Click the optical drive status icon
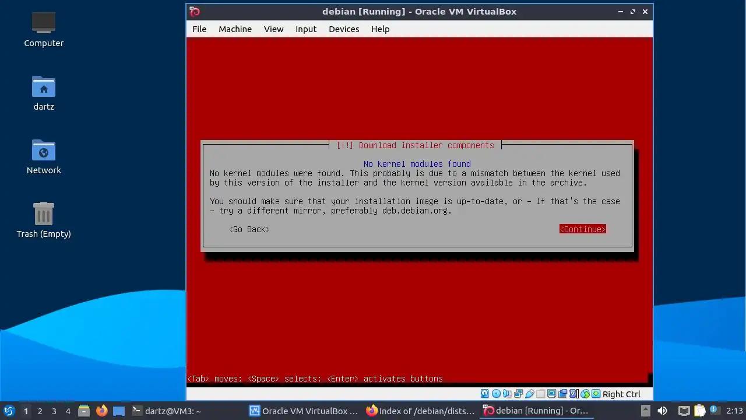This screenshot has height=420, width=746. click(x=496, y=394)
